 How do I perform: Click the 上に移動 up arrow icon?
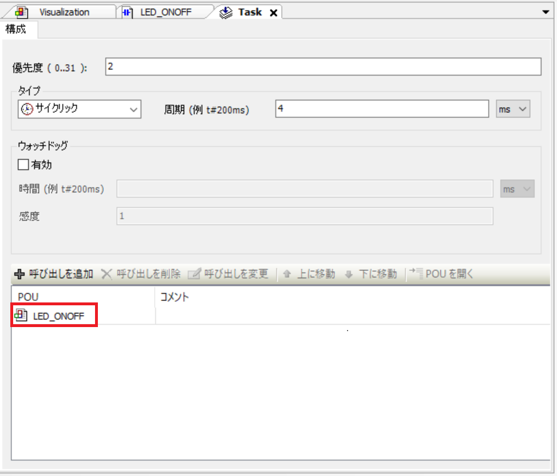coord(287,274)
